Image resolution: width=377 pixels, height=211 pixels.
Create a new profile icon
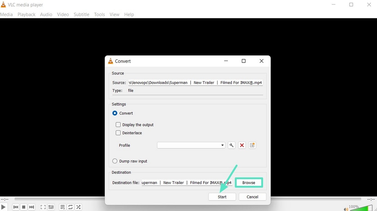[252, 145]
